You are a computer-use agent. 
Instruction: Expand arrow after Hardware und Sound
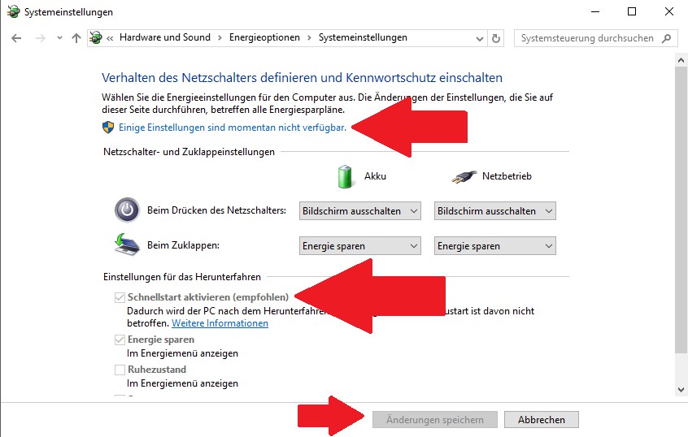(x=220, y=38)
